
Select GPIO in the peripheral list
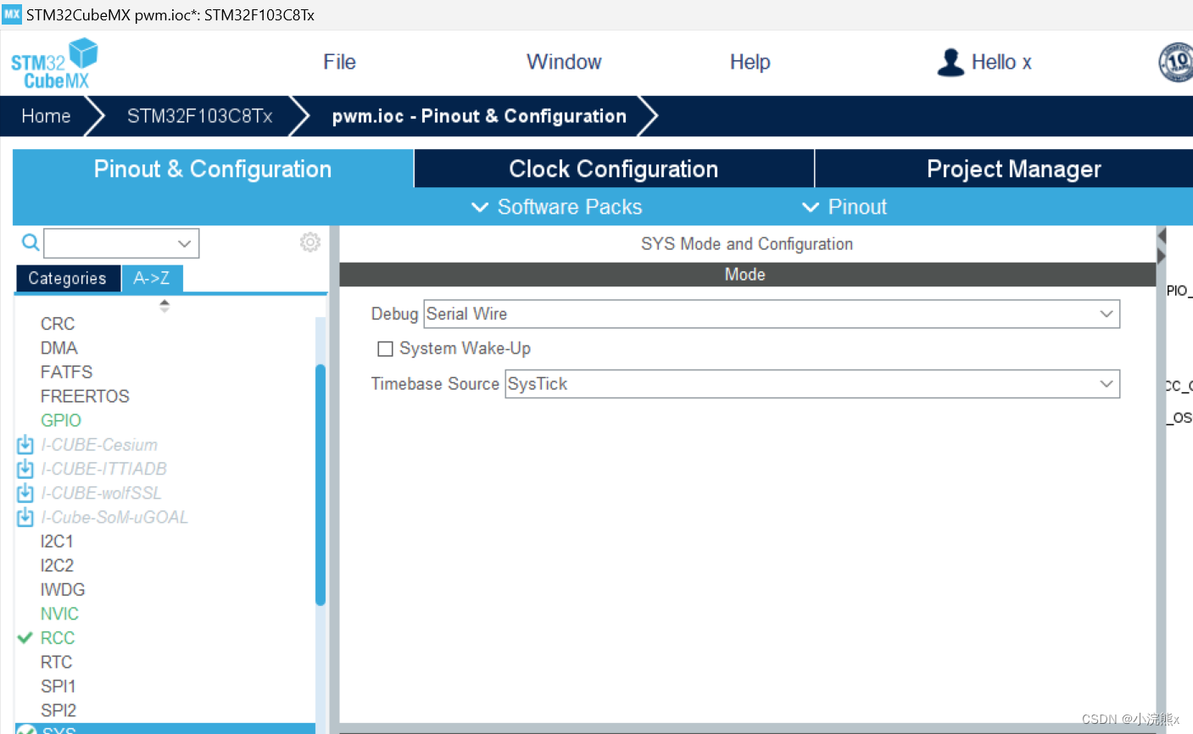click(x=61, y=420)
